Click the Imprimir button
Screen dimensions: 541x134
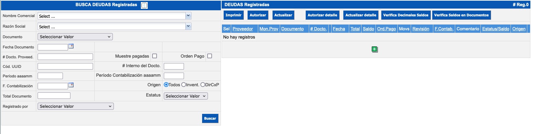coord(234,15)
